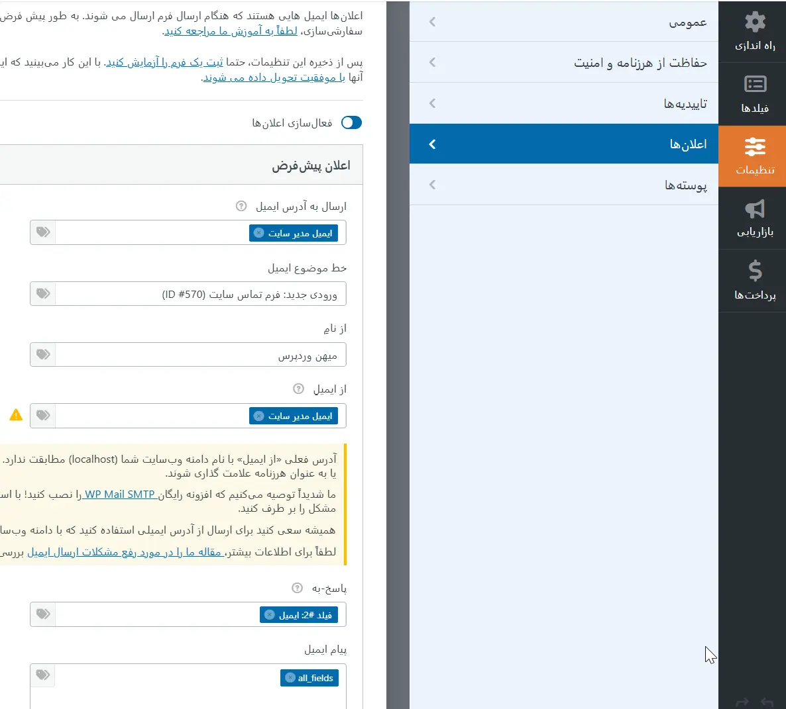Select عمومی settings menu item
This screenshot has height=709, width=786.
click(564, 22)
